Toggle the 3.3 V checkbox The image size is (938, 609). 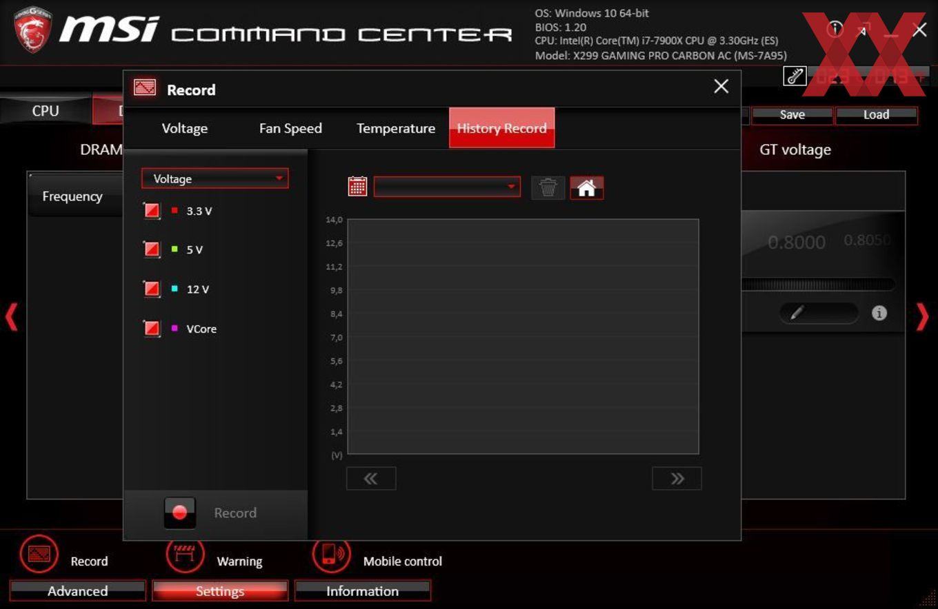coord(152,211)
